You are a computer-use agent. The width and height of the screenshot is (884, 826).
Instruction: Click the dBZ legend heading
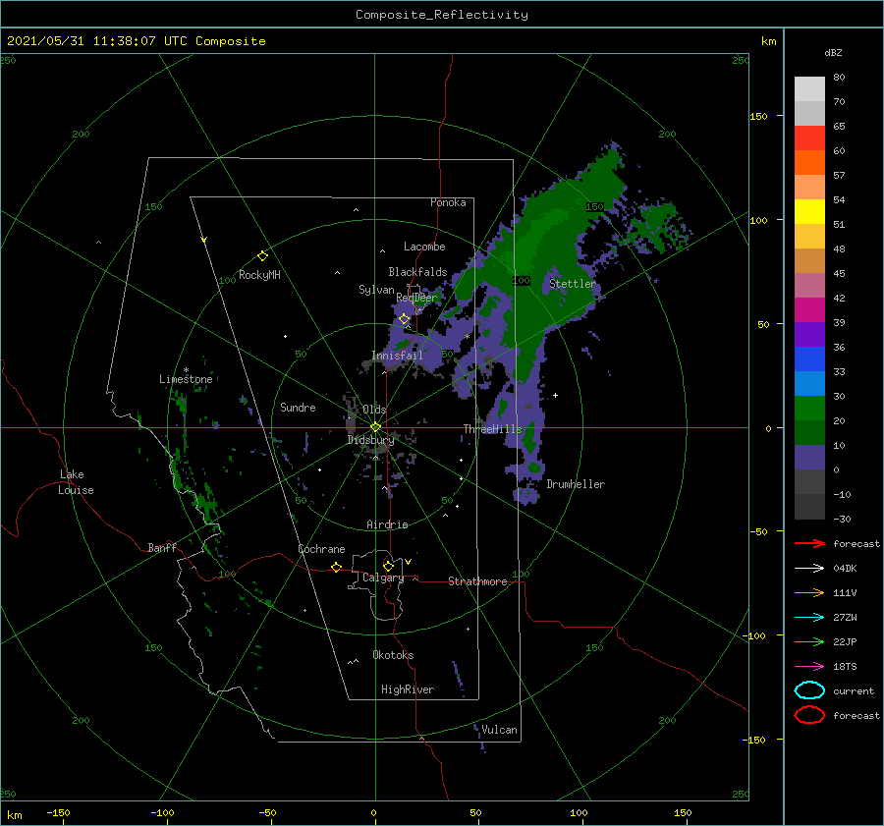point(833,52)
